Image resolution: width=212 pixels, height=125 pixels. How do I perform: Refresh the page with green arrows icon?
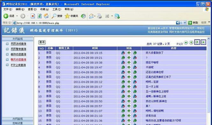coord(40,16)
